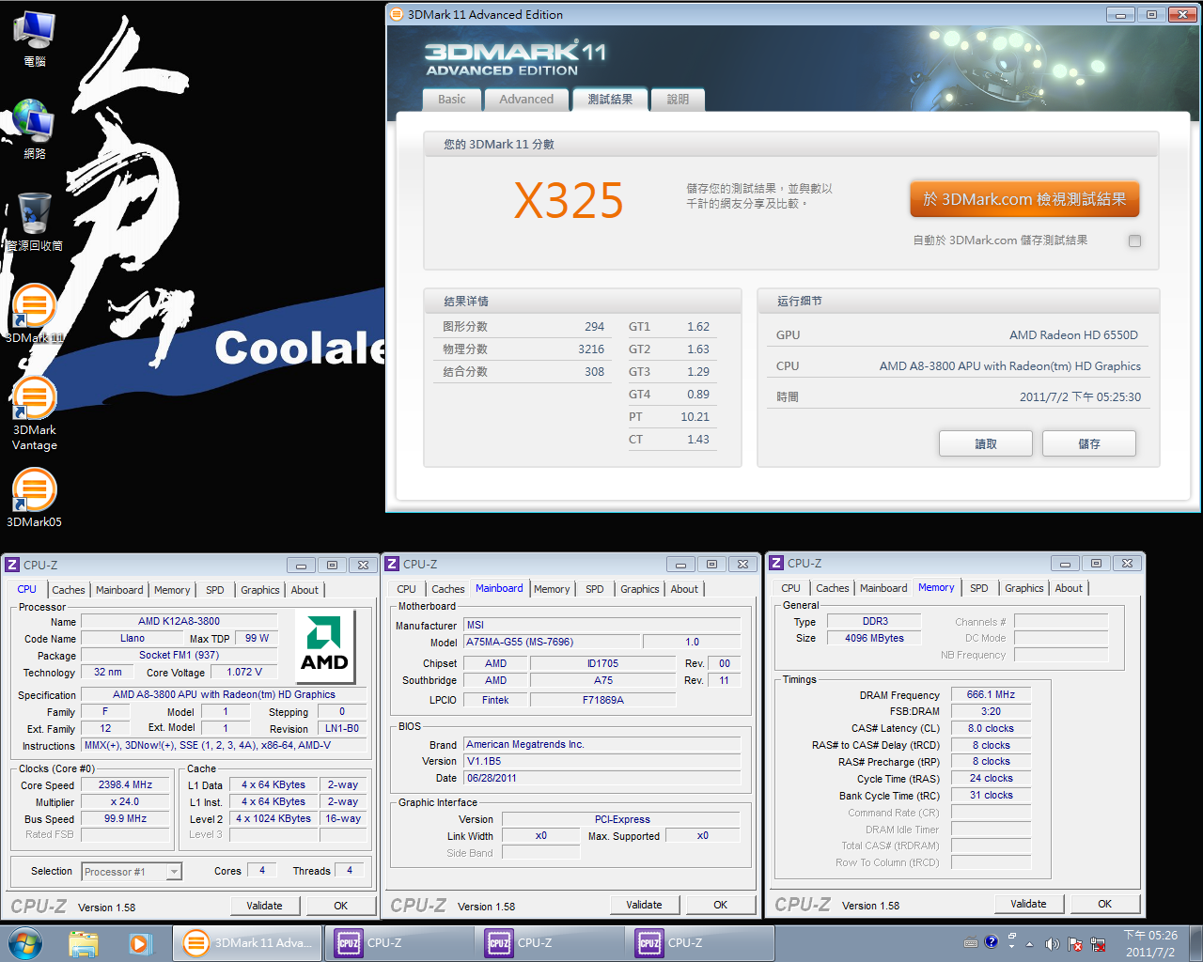
Task: Click the Show desktop button on taskbar
Action: [x=1195, y=943]
